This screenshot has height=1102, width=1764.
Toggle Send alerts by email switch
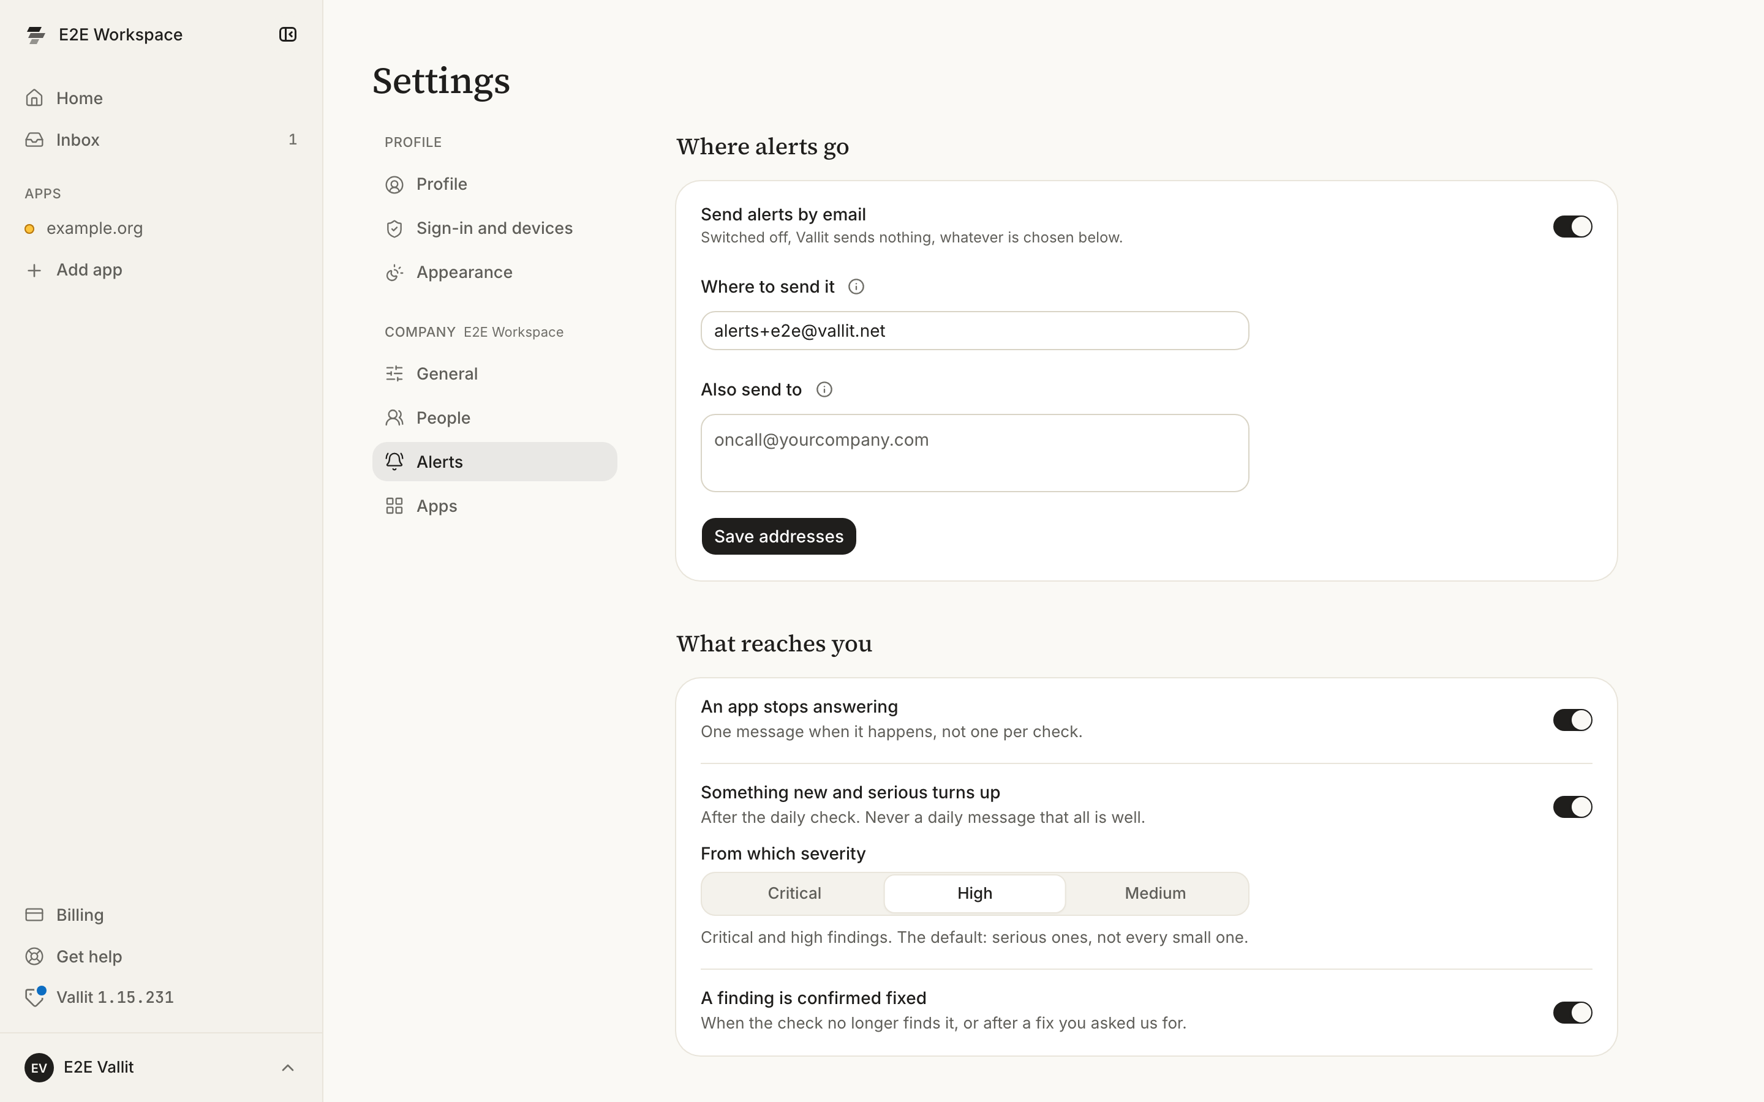[x=1572, y=227]
